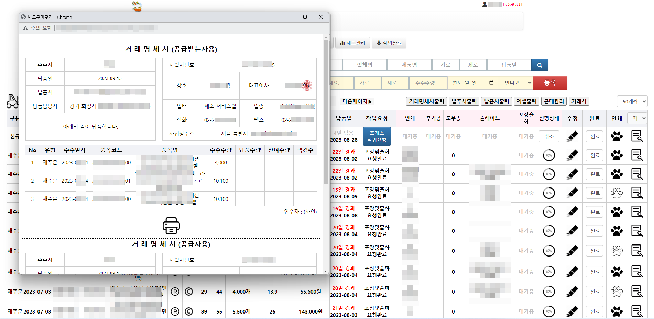Screen dimensions: 654x319
Task: Click the 수주수량 header in the popup table
Action: pyautogui.click(x=220, y=150)
